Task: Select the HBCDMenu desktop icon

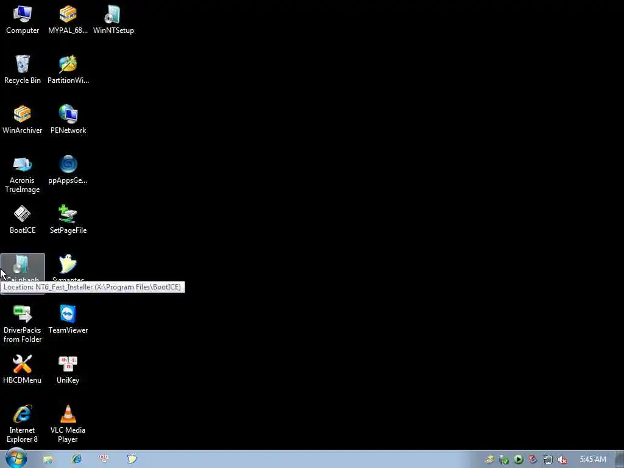Action: tap(23, 370)
